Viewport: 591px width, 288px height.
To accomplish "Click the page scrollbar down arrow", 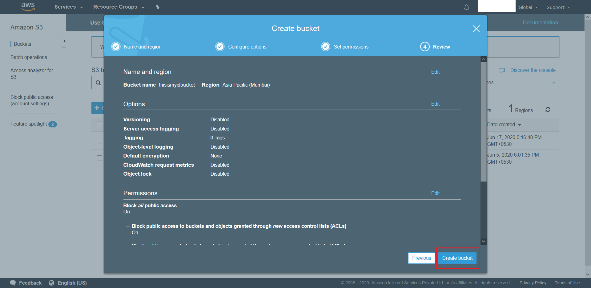I will point(588,274).
